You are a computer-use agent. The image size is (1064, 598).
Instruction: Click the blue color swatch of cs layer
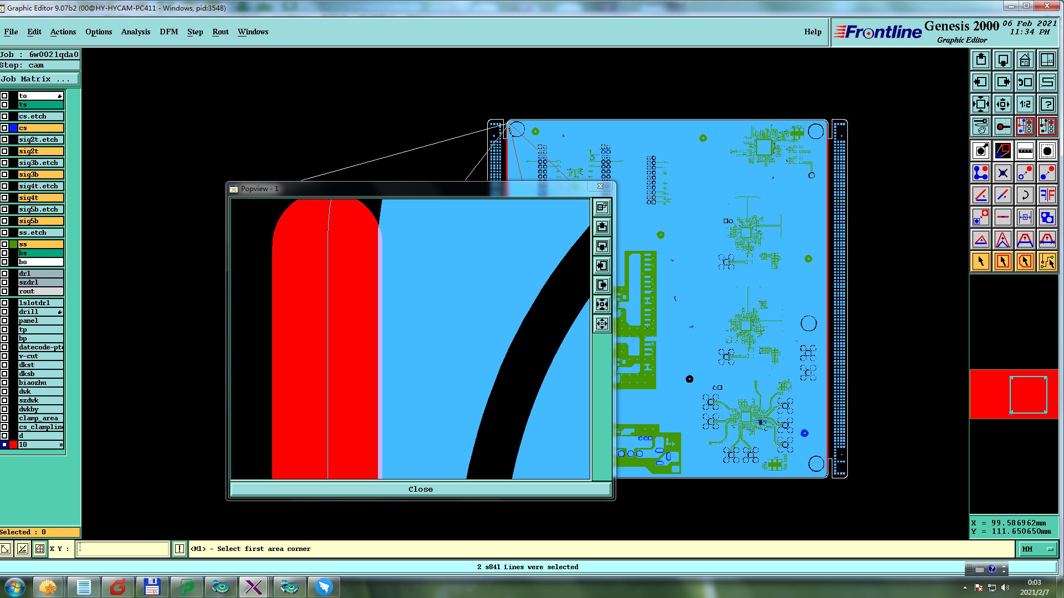[x=13, y=128]
